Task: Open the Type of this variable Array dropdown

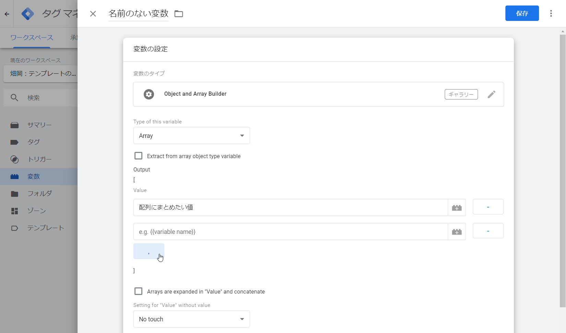Action: [191, 135]
